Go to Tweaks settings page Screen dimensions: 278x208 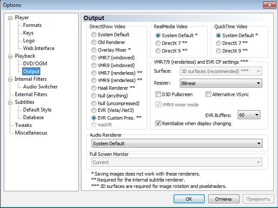(23, 125)
